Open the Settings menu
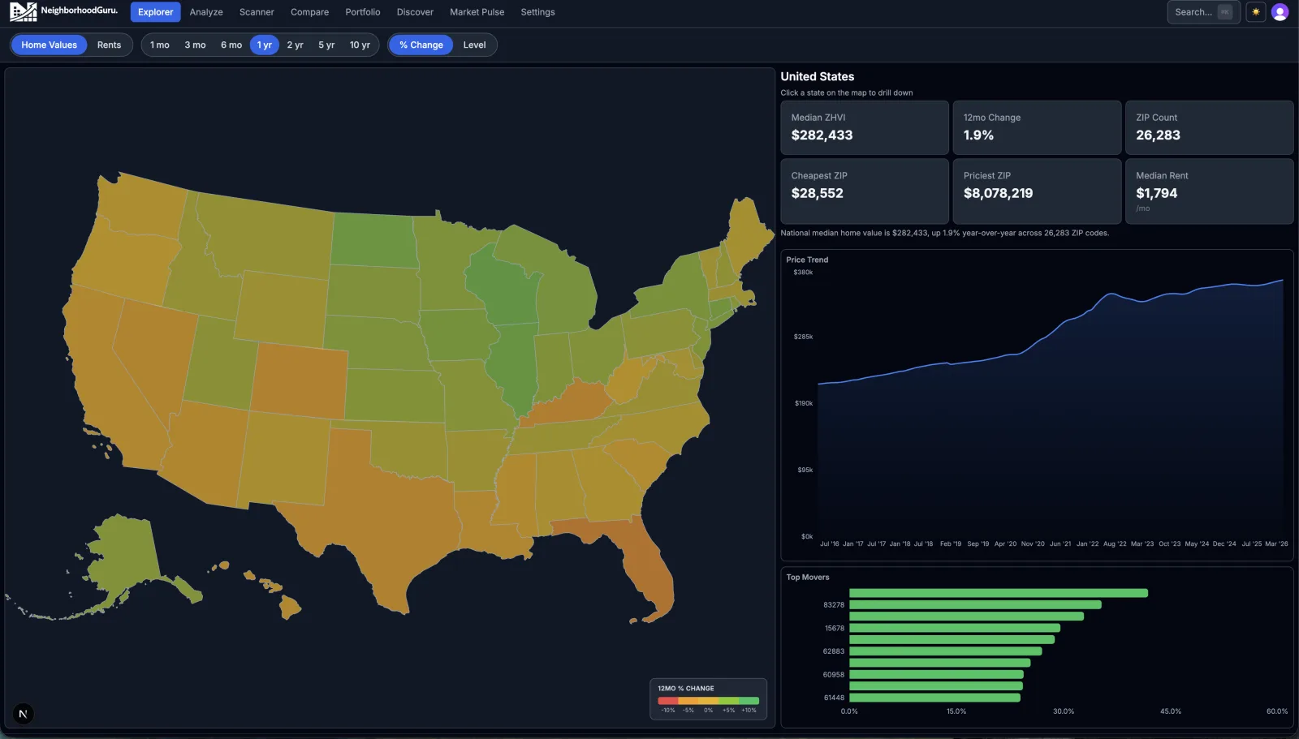Viewport: 1299px width, 739px height. 537,11
